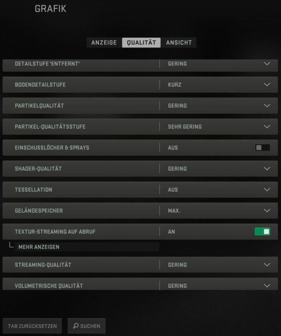The image size is (281, 336).
Task: Expand Mehr anzeigen under Textur-Streaming
Action: (x=39, y=247)
